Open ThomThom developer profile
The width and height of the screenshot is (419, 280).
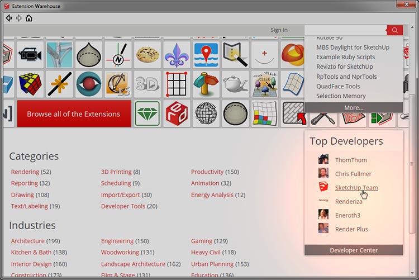(351, 160)
